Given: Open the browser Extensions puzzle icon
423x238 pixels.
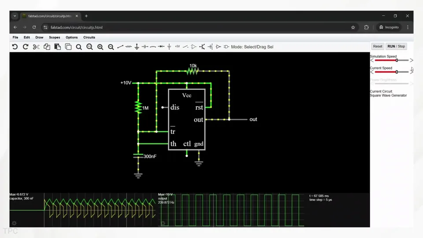Looking at the screenshot, I should [x=366, y=27].
